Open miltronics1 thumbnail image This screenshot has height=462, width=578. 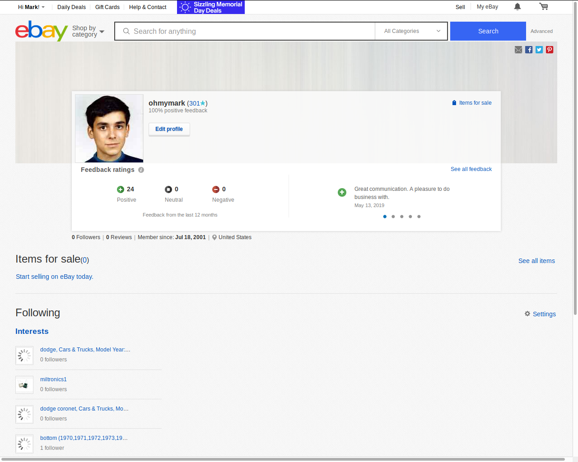(x=24, y=385)
